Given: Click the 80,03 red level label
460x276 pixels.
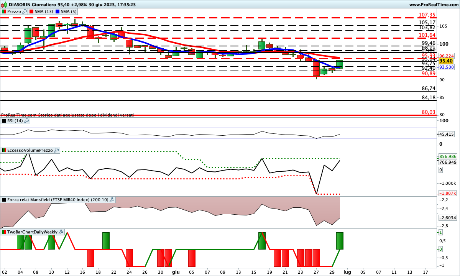Looking at the screenshot, I should 428,112.
